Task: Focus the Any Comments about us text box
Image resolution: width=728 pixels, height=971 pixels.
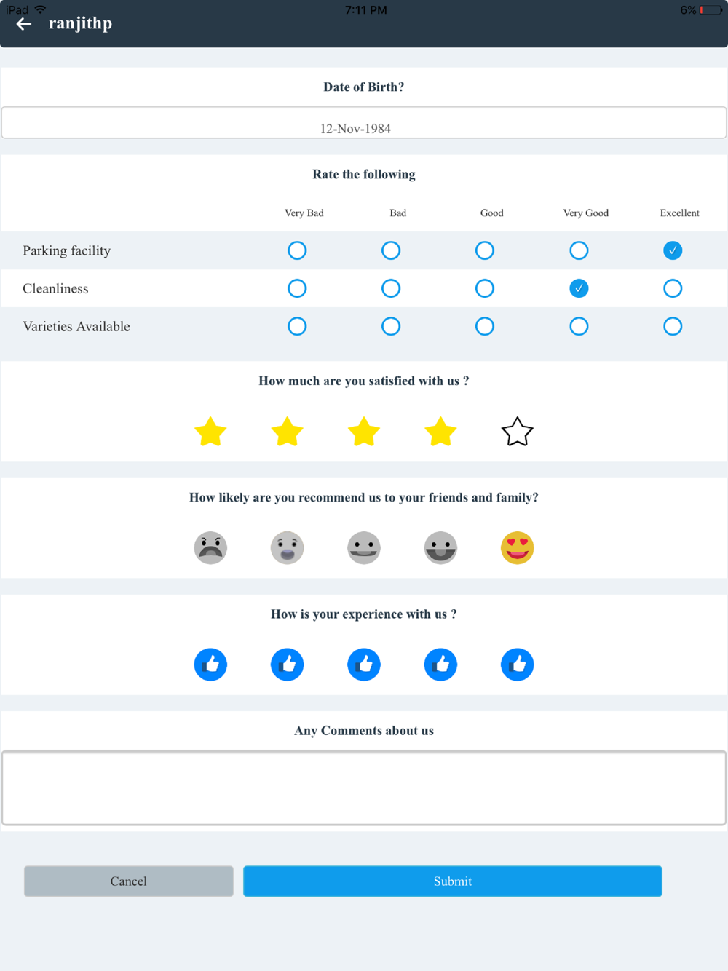Action: click(364, 788)
